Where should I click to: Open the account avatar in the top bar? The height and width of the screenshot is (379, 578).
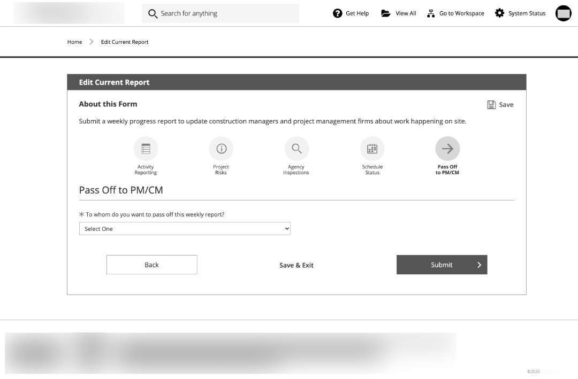563,13
